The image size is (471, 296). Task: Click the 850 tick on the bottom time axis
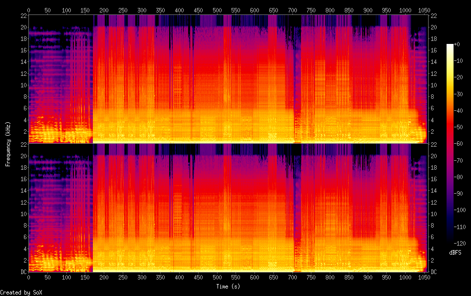[x=349, y=278]
